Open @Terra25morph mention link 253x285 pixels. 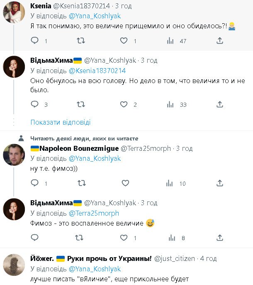(94, 213)
